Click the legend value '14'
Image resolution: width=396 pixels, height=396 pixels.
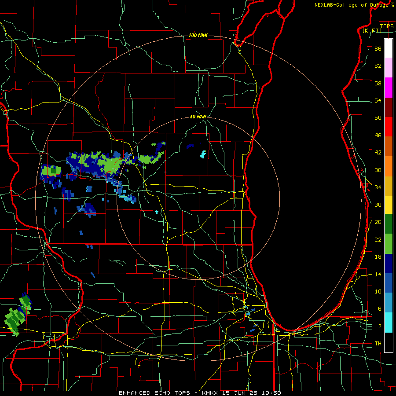pos(378,274)
